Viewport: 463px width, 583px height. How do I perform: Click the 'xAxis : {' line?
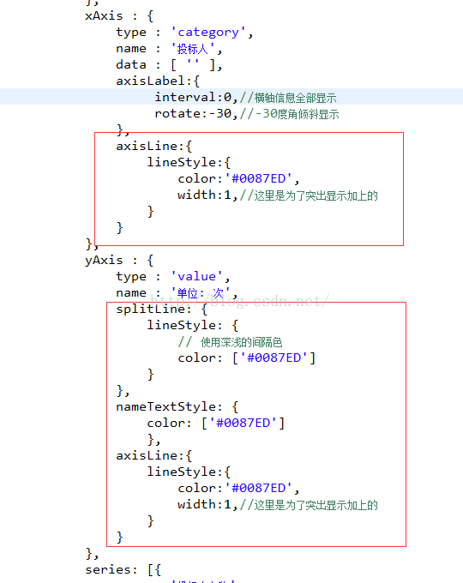click(119, 16)
